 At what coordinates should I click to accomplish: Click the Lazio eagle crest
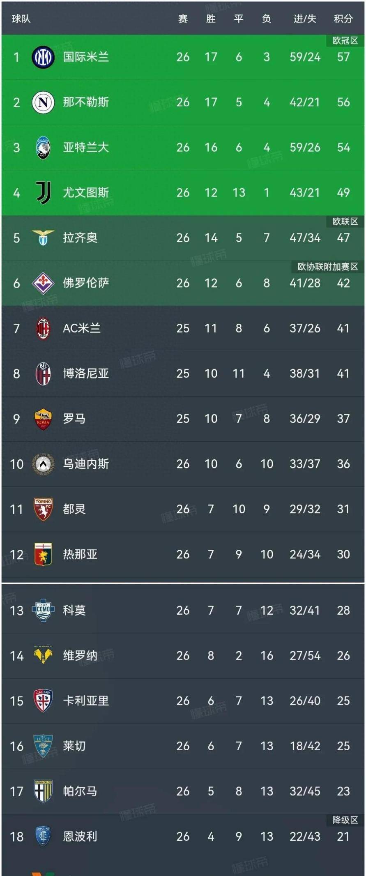(x=43, y=238)
